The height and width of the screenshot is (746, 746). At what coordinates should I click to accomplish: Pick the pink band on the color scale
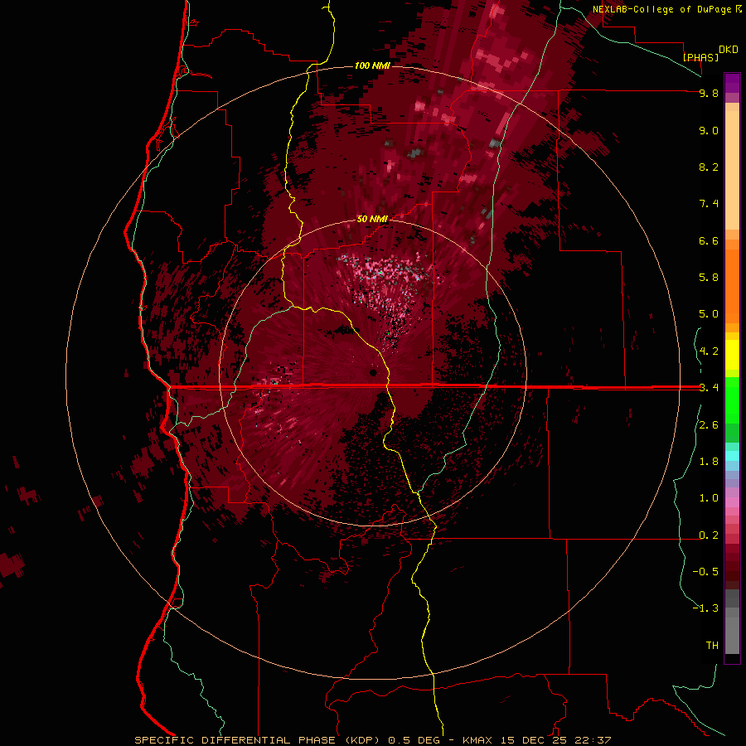(732, 502)
